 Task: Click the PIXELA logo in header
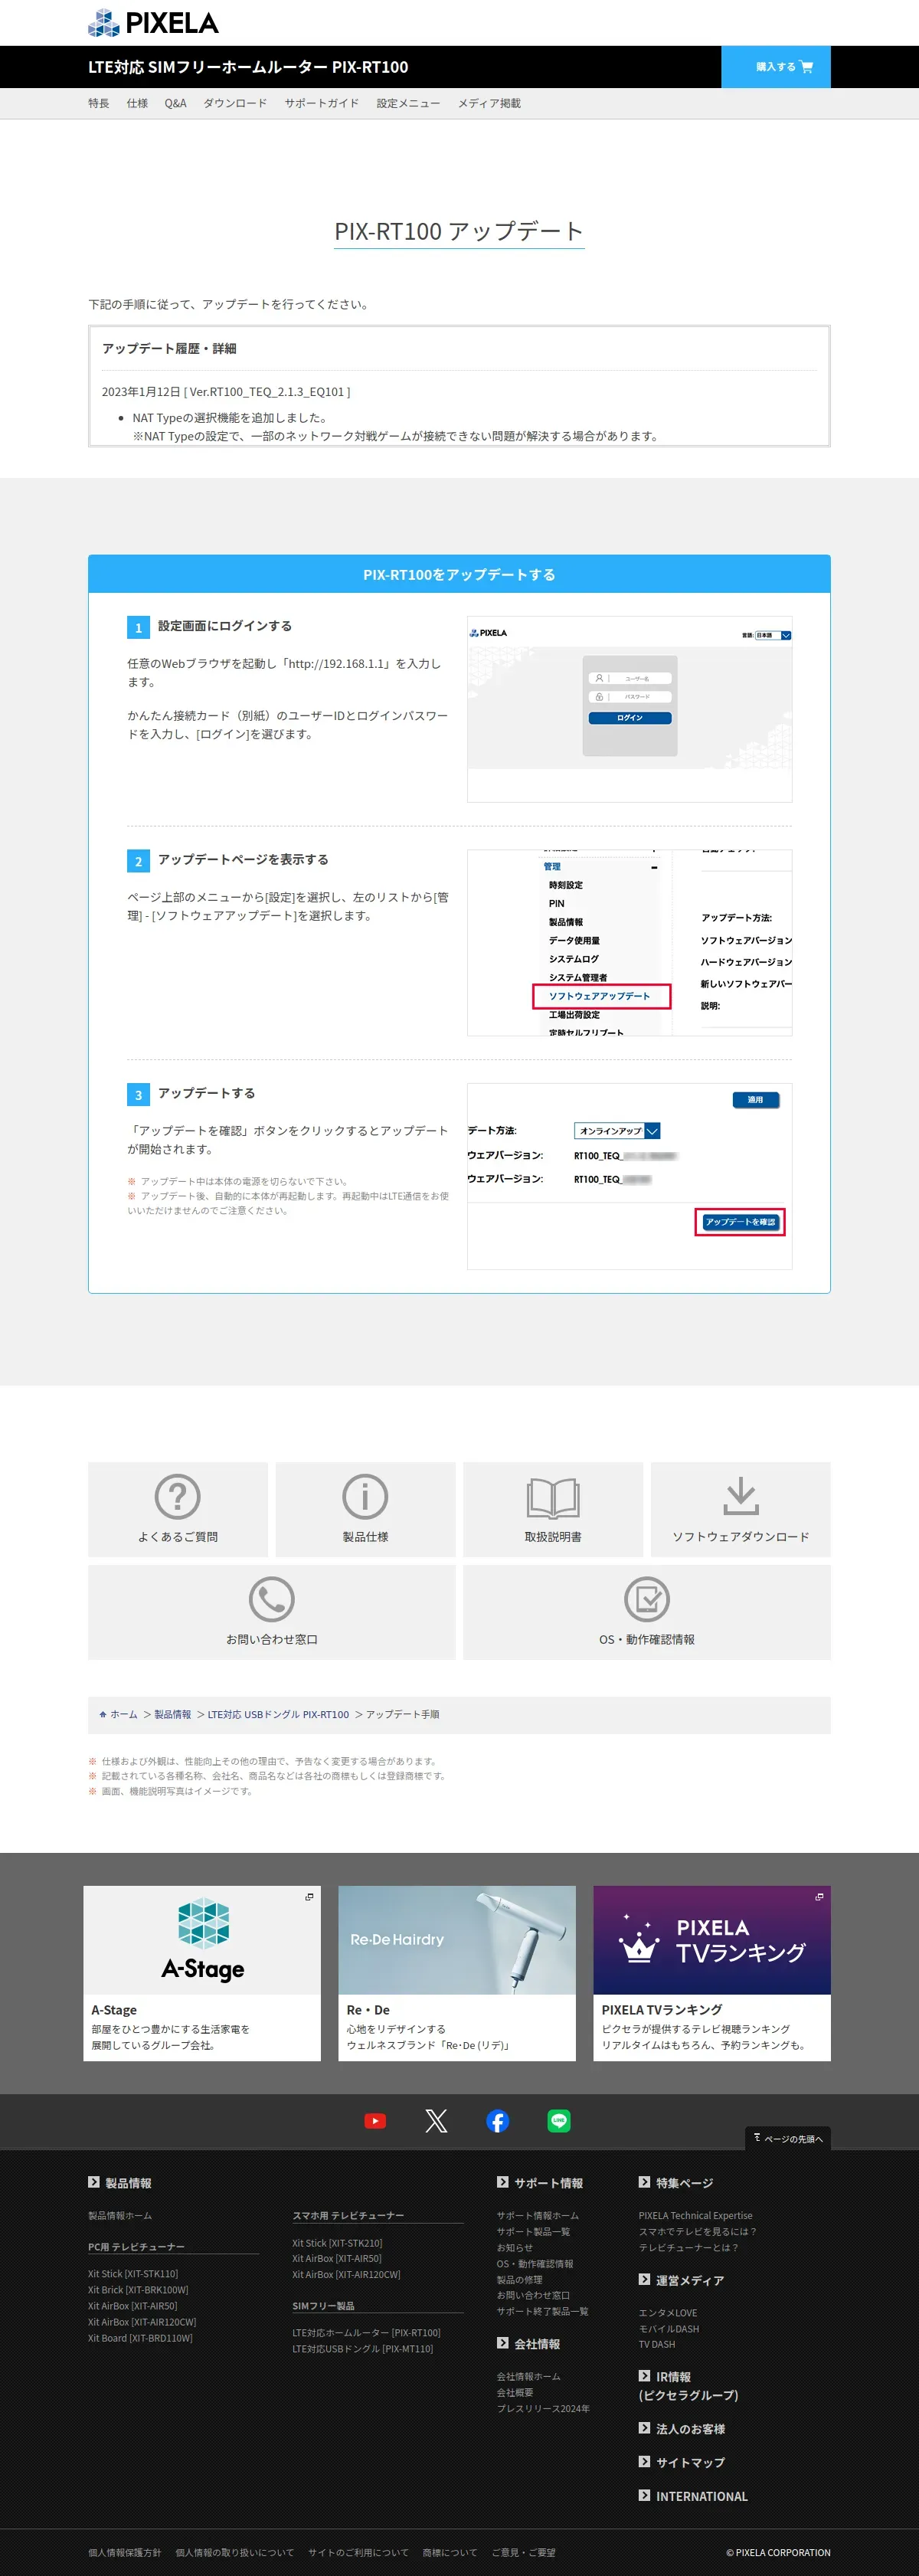153,22
